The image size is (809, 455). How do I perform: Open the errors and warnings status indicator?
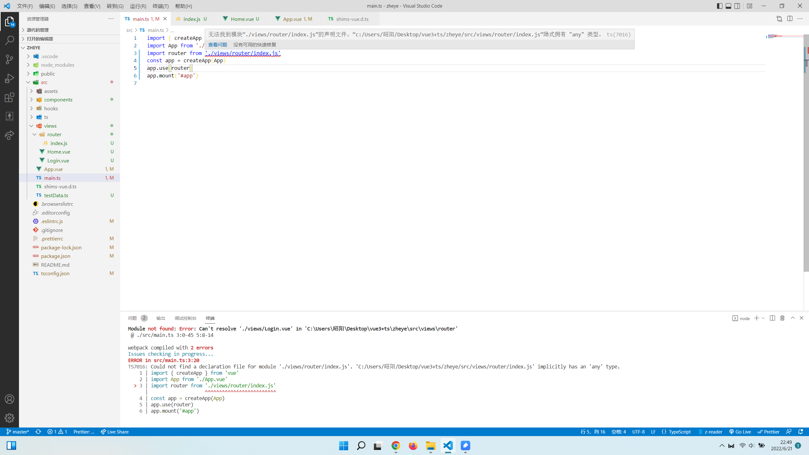point(57,432)
